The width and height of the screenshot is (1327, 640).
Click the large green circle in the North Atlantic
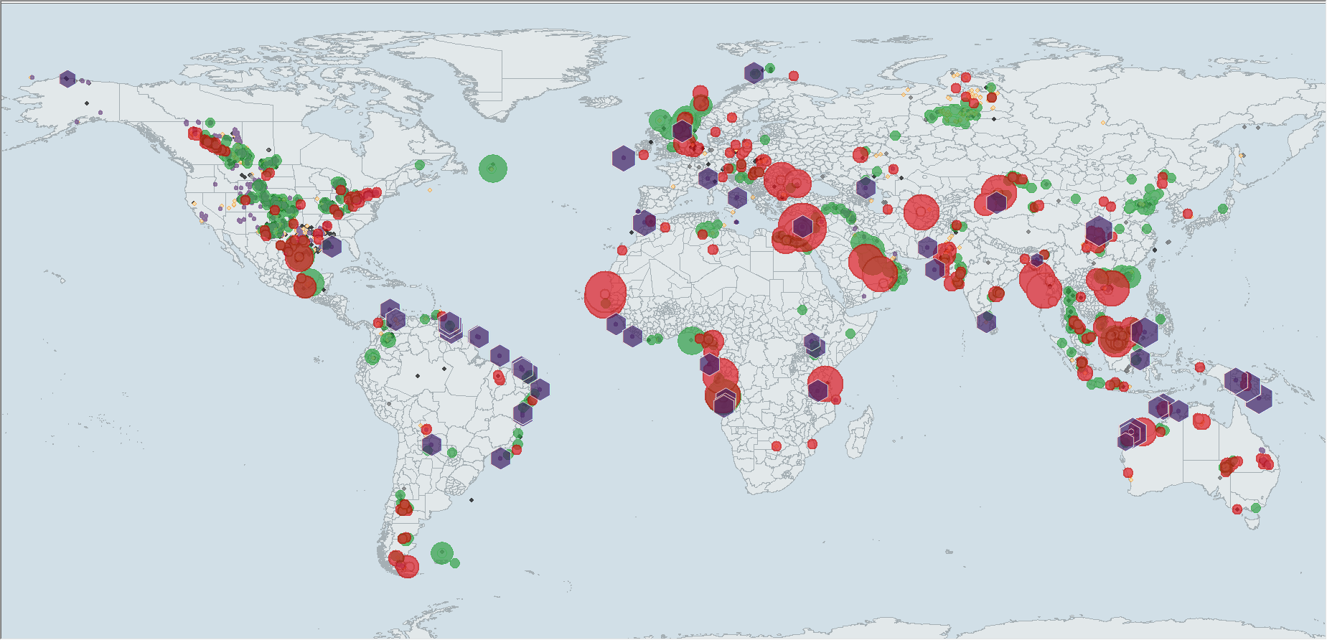tap(493, 169)
